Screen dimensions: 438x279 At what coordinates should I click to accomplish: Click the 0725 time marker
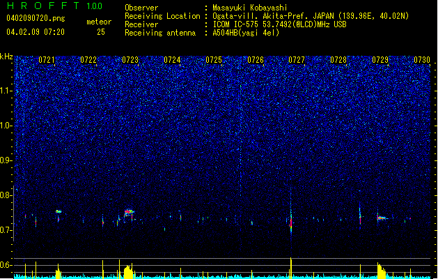click(214, 59)
